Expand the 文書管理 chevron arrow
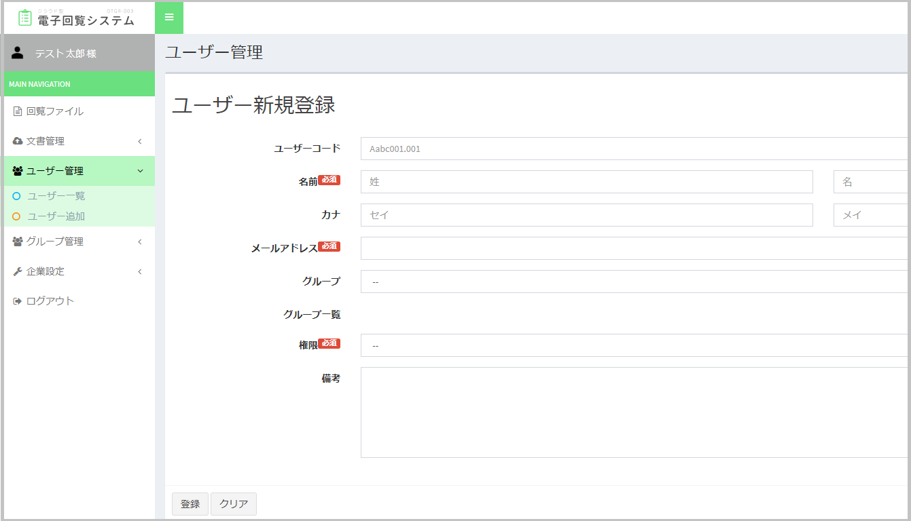911x521 pixels. (140, 141)
